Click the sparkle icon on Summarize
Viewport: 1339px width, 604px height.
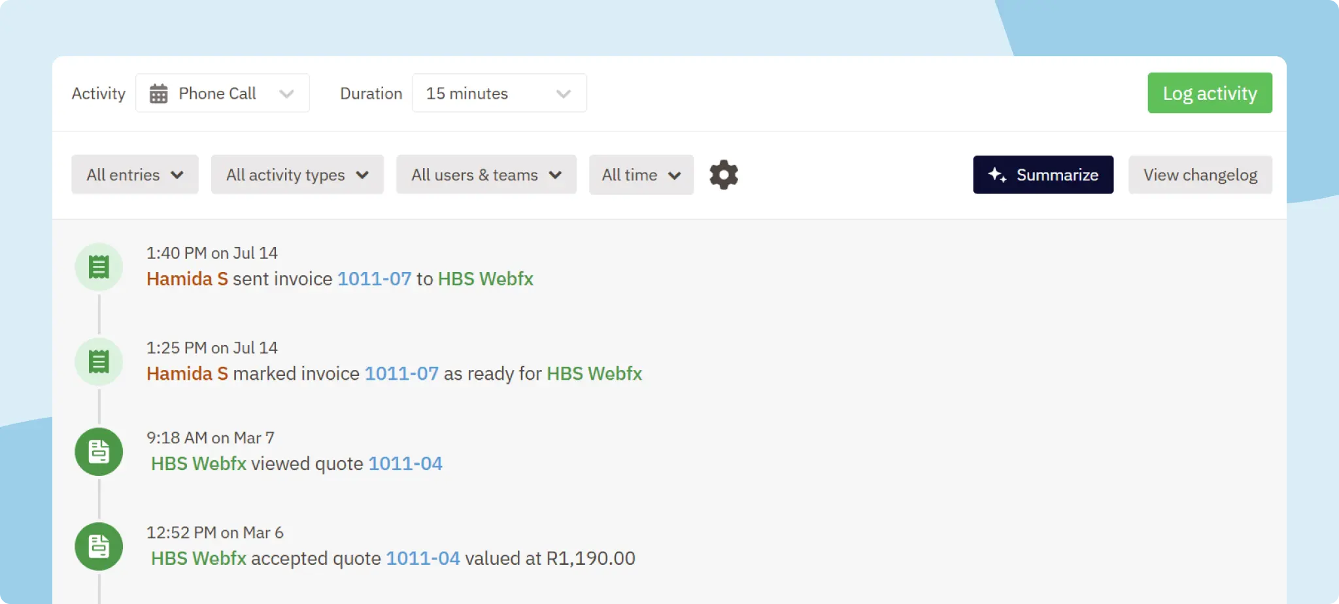pos(995,175)
